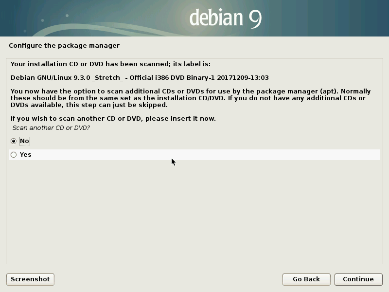This screenshot has height=292, width=389.
Task: Click the "Configure the package manager" heading
Action: 64,46
